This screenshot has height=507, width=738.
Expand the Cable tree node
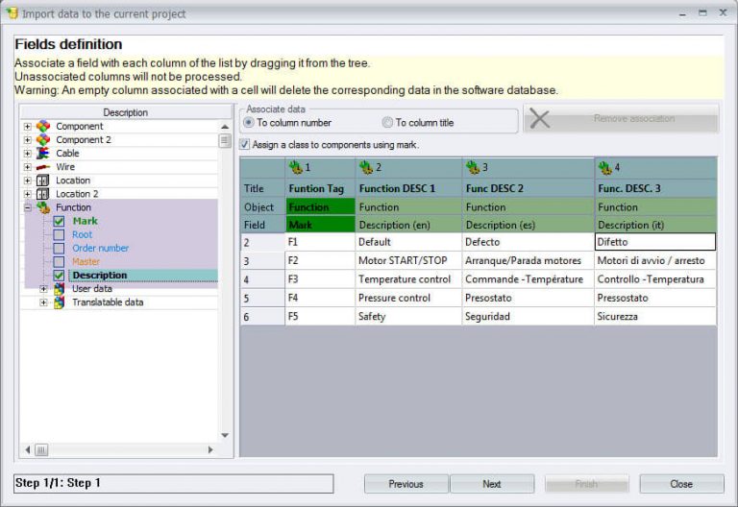pos(27,154)
